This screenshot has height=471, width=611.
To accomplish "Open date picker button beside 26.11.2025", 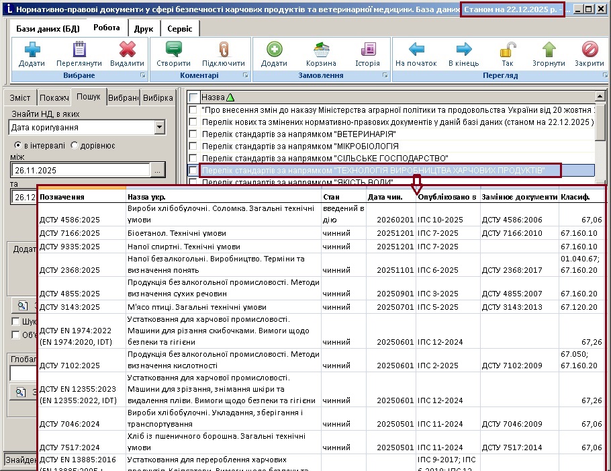I will point(157,170).
